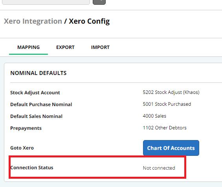This screenshot has height=187, width=222.
Task: Click the 1102 Other Debtors value
Action: point(165,128)
